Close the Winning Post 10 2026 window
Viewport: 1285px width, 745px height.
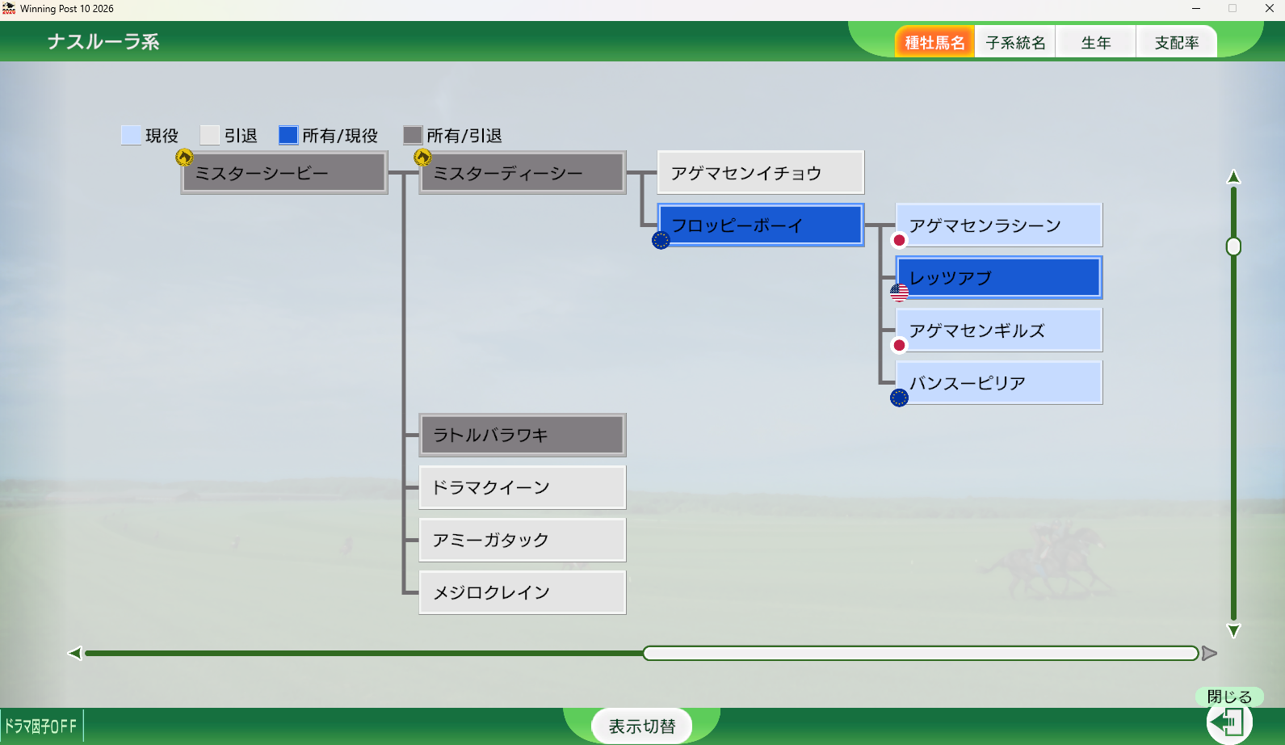1269,9
